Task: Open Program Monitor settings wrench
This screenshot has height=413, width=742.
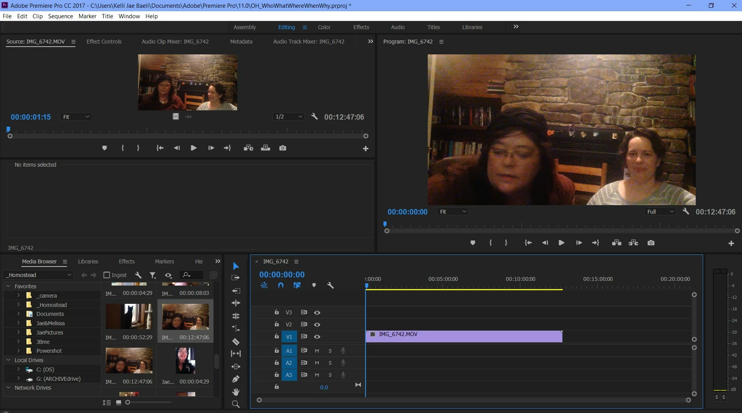Action: tap(686, 211)
